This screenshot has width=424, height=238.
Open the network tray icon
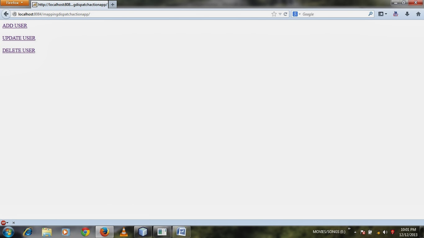tap(378, 232)
